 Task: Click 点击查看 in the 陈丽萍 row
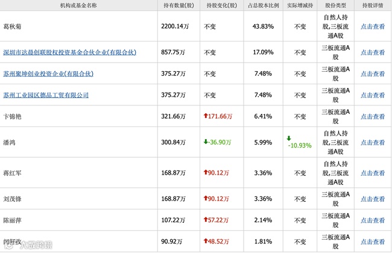click(x=373, y=220)
